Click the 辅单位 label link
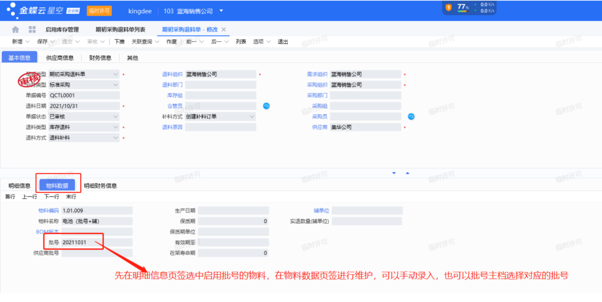This screenshot has height=302, width=602. point(322,210)
